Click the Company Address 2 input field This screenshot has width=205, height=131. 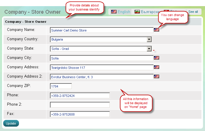pos(102,77)
